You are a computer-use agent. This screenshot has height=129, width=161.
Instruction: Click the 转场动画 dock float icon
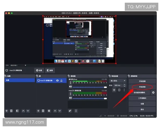pyautogui.click(x=110, y=76)
